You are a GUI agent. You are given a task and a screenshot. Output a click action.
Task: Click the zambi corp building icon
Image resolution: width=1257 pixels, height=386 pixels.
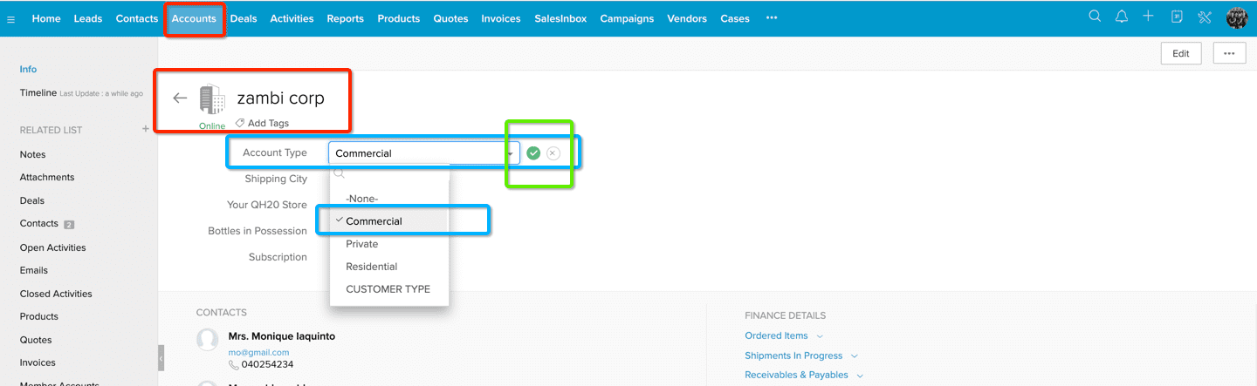coord(211,100)
